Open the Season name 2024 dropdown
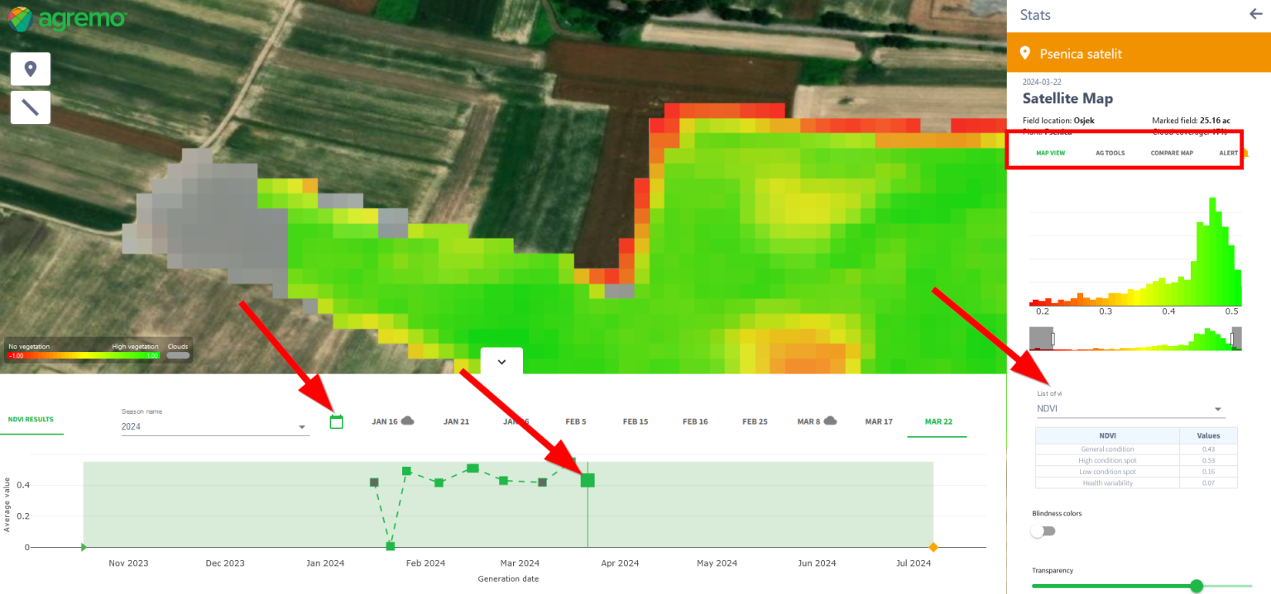Screen dimensions: 1271x594 click(x=215, y=426)
